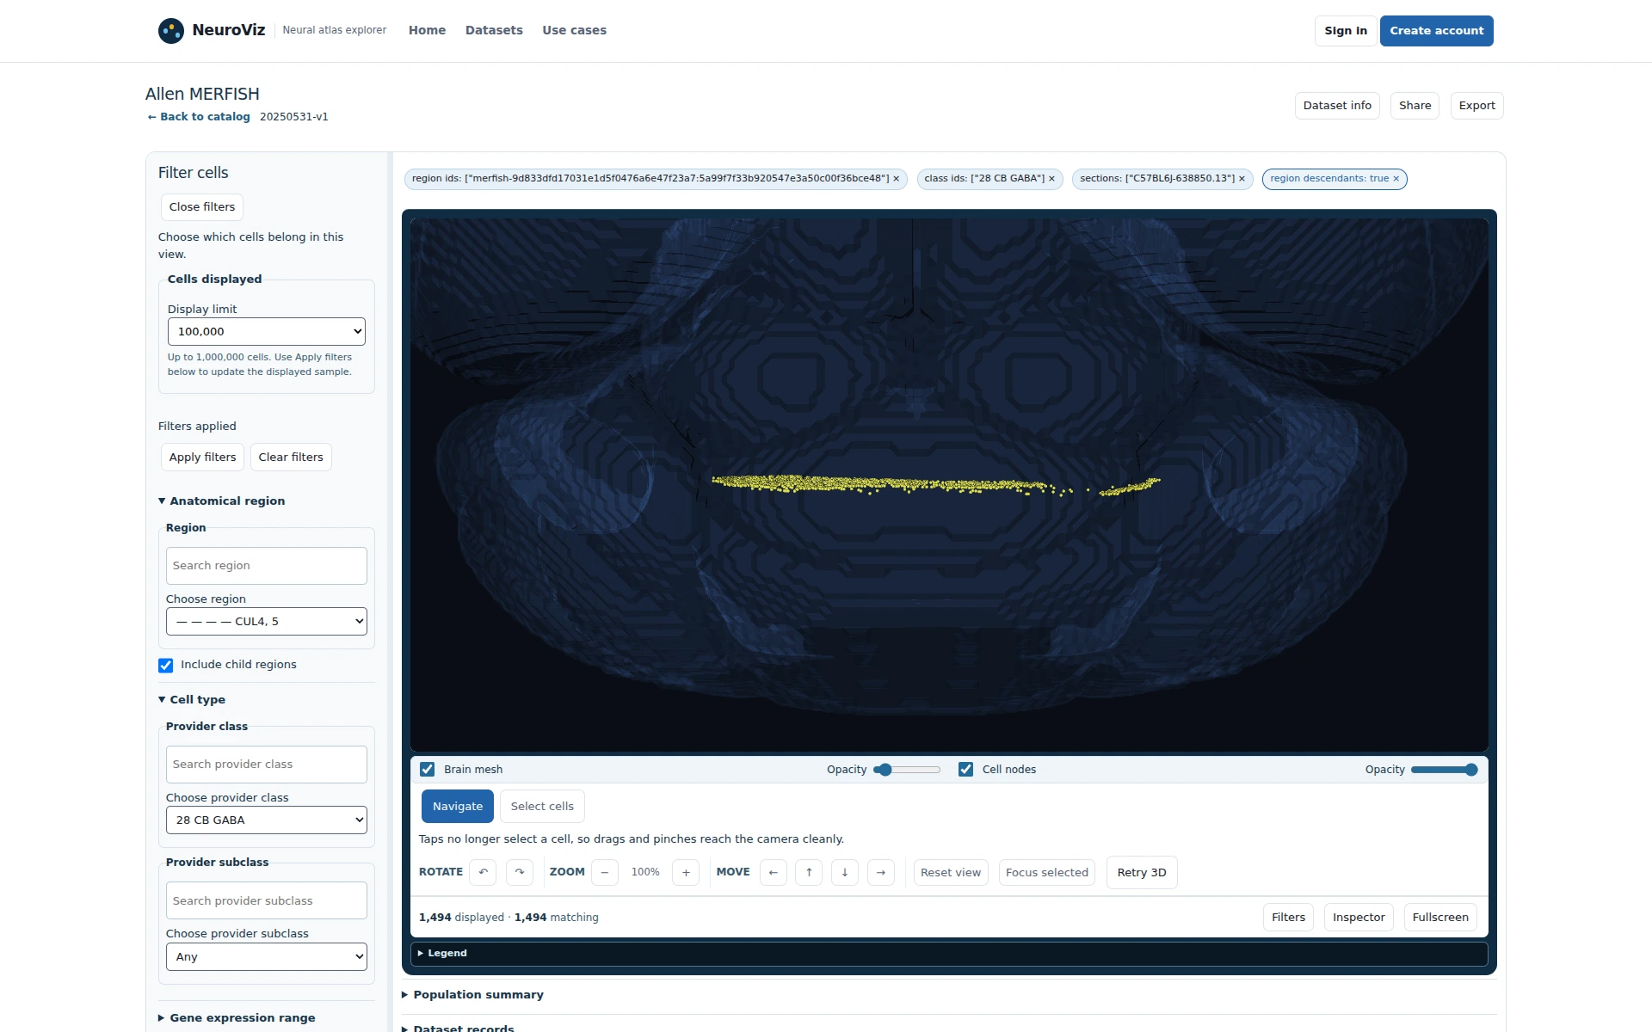Open the Choose region dropdown
The height and width of the screenshot is (1032, 1652).
(267, 622)
